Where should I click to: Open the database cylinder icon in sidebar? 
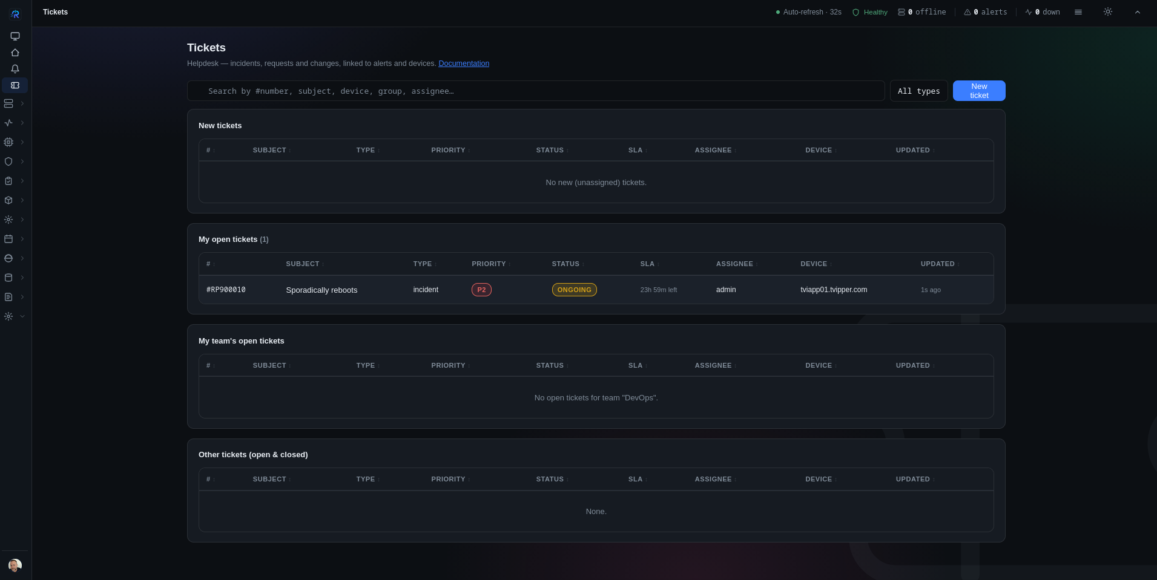point(8,278)
